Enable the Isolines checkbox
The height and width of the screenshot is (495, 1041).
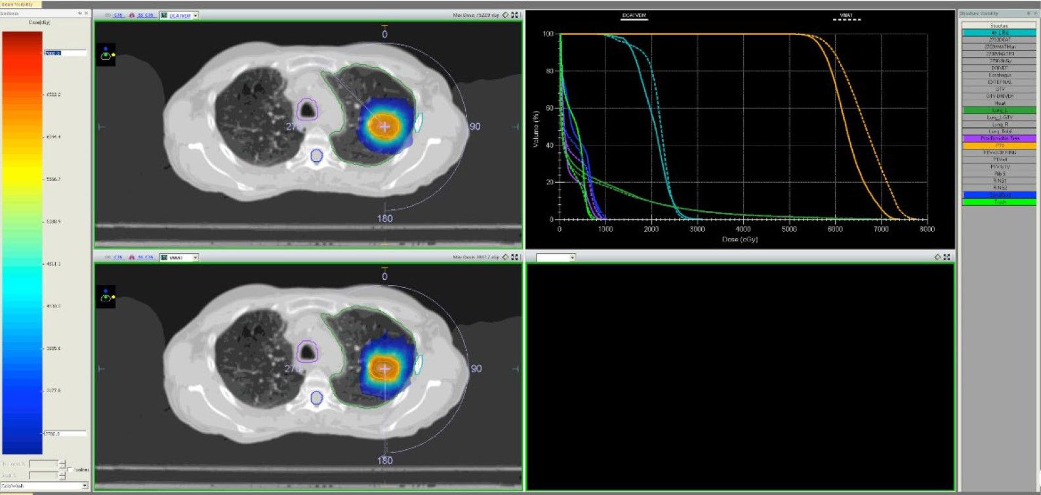tap(70, 469)
